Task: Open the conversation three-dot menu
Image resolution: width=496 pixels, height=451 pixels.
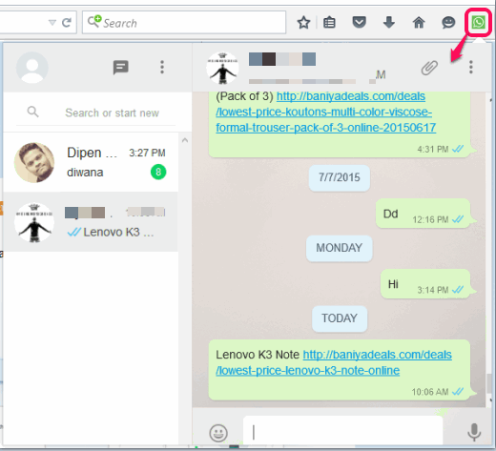Action: (471, 67)
